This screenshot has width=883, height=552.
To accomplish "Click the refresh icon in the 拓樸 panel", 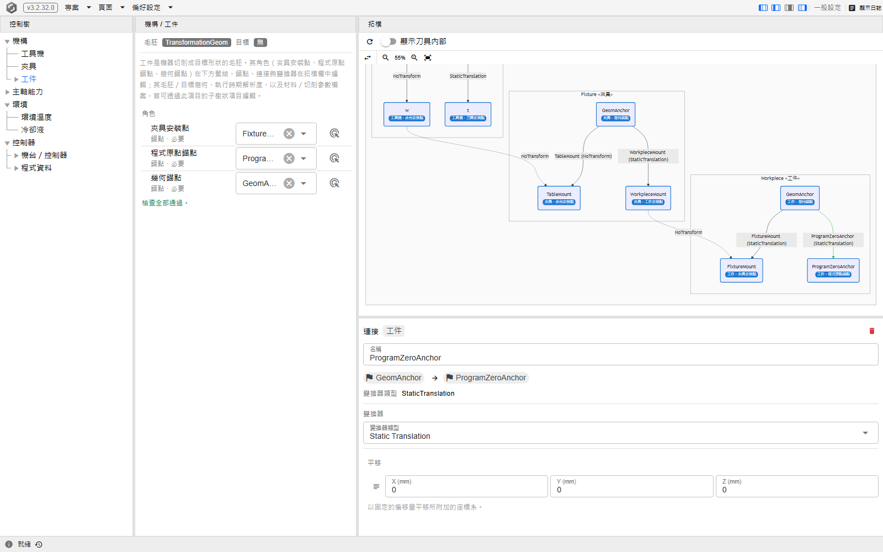I will click(x=370, y=41).
